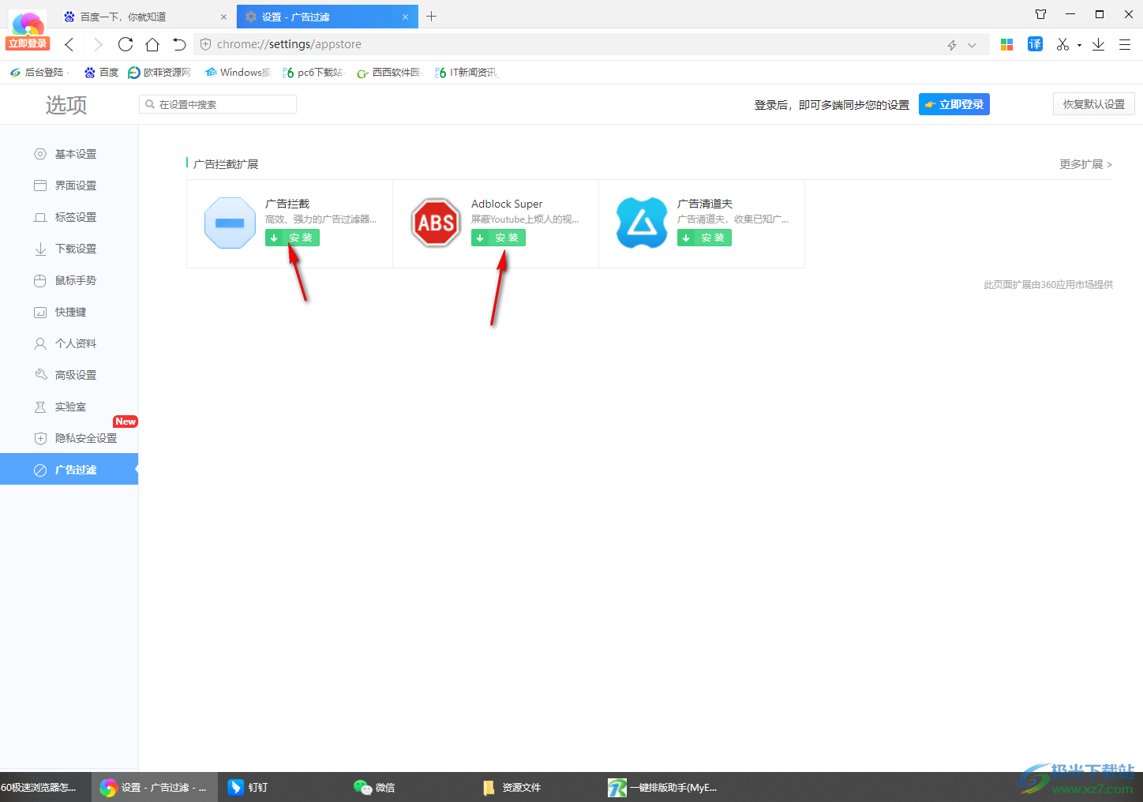Click the 广告拦截 extension title
This screenshot has height=802, width=1143.
[x=287, y=204]
